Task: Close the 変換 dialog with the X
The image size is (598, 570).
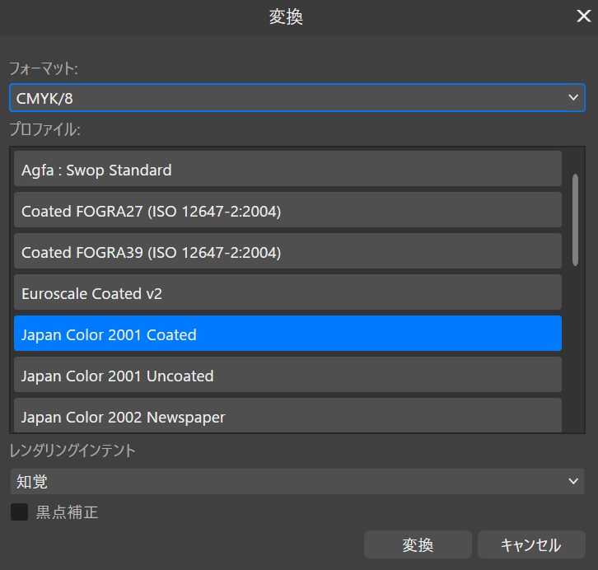Action: [583, 16]
